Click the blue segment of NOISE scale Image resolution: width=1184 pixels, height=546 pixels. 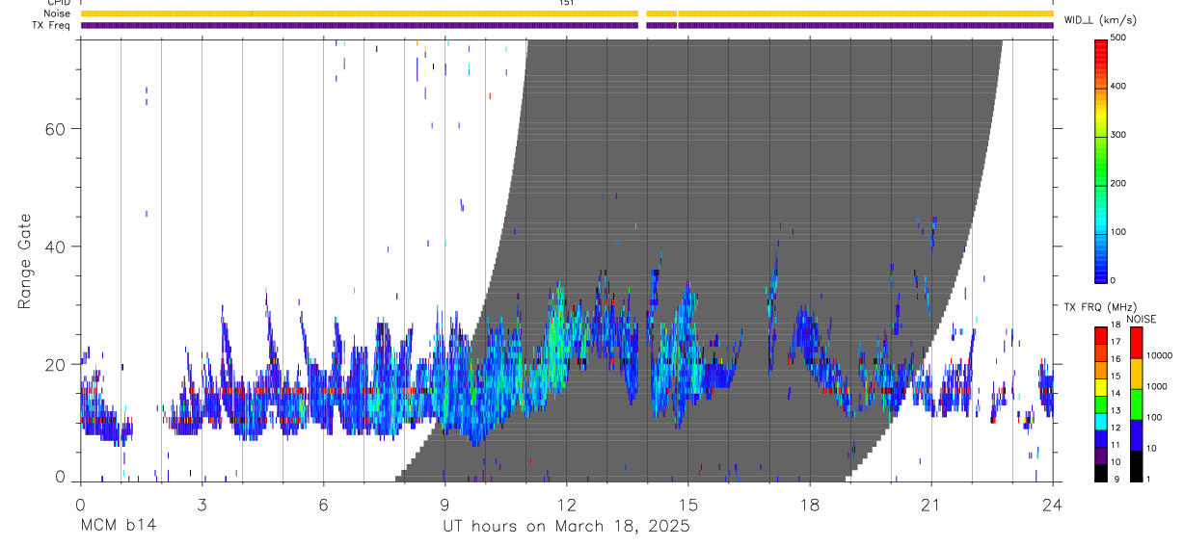1136,434
